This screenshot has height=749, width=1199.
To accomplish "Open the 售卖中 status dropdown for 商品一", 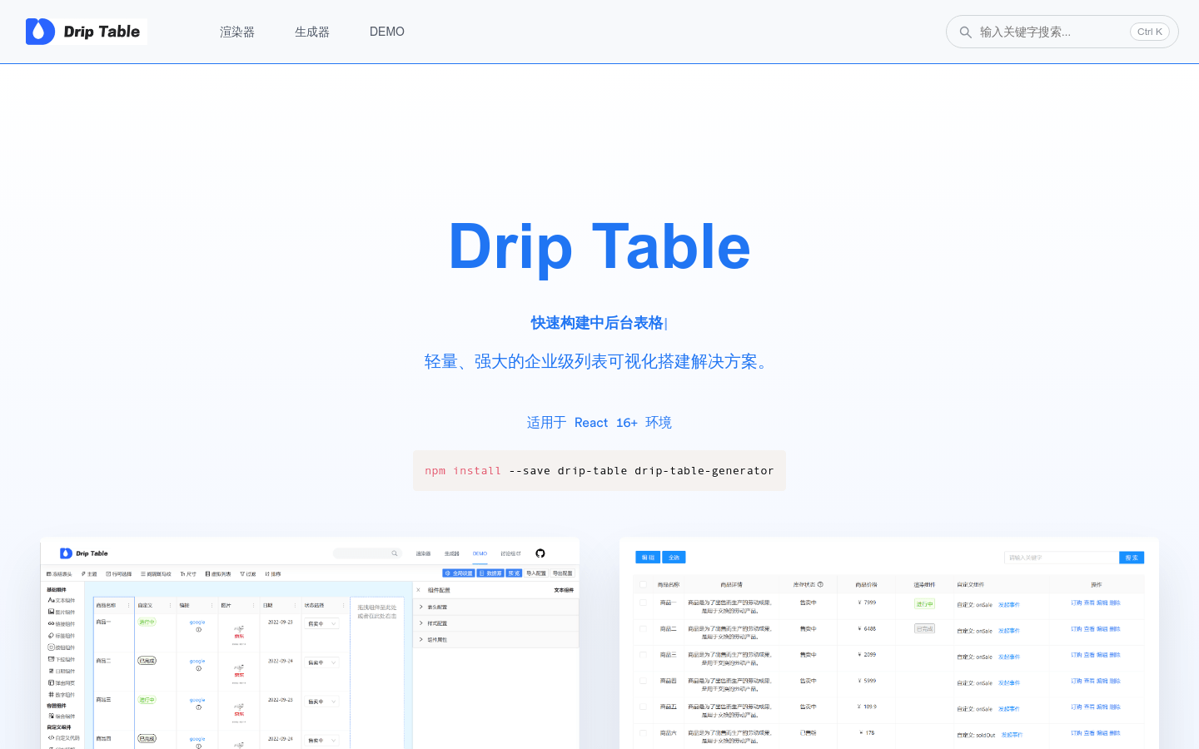I will pos(321,623).
